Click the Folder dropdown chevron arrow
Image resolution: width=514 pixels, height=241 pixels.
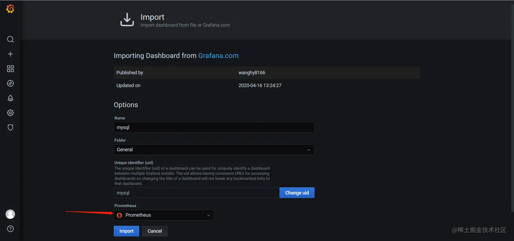point(309,150)
